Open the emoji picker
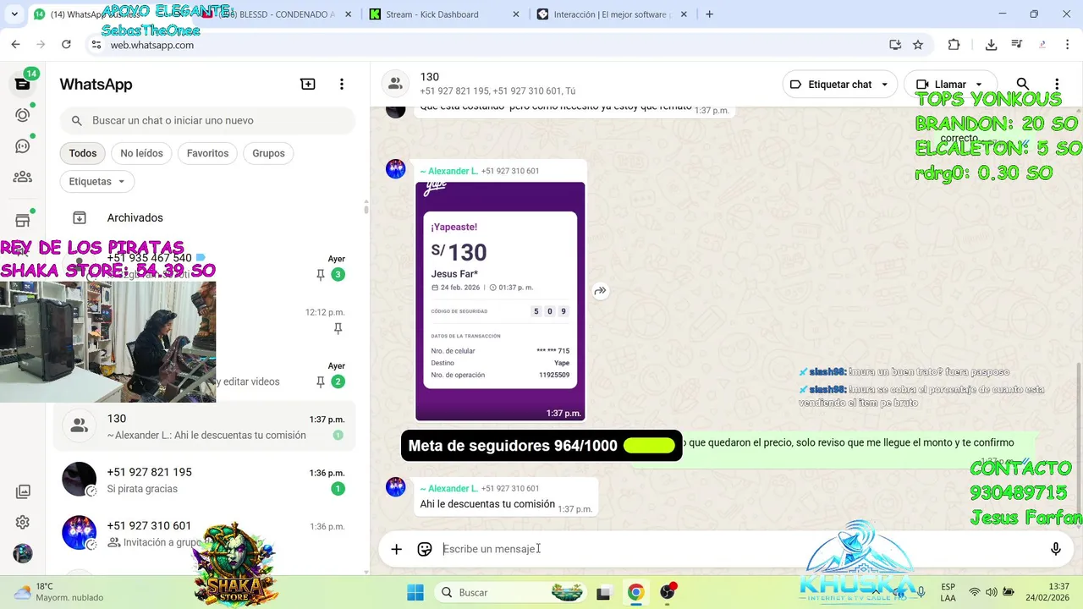Image resolution: width=1083 pixels, height=609 pixels. click(425, 549)
